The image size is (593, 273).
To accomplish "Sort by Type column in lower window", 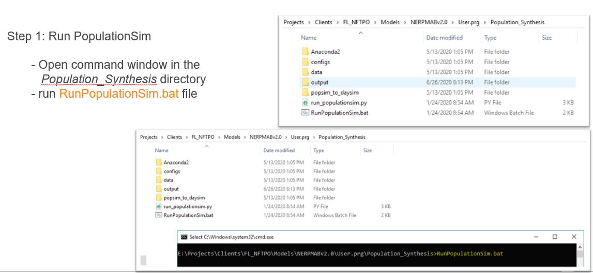I will (318, 150).
